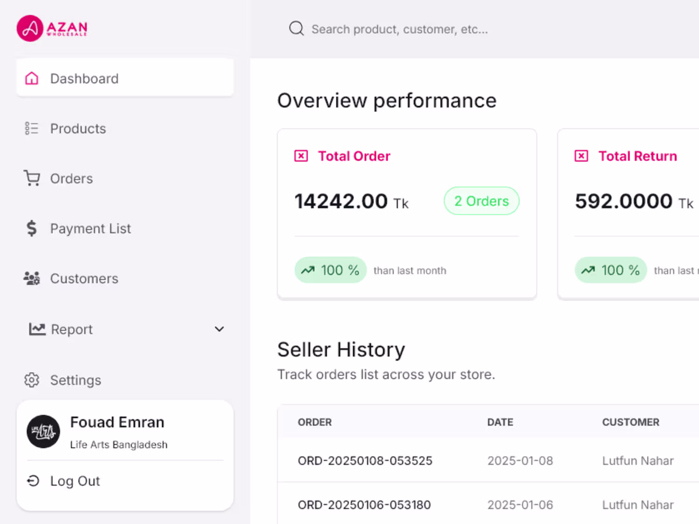Screen dimensions: 699x524
Task: Click the Products list icon
Action: coord(32,128)
